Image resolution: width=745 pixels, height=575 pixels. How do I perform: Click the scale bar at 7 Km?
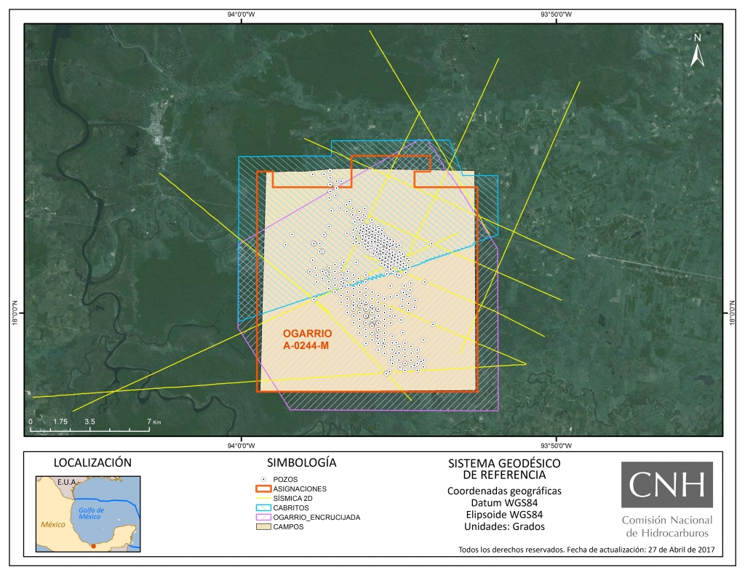pos(149,422)
